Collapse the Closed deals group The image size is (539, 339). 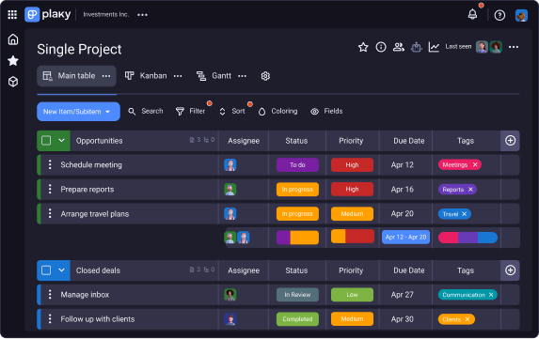[x=61, y=270]
